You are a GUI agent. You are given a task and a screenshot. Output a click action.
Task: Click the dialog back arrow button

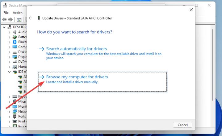coord(30,18)
